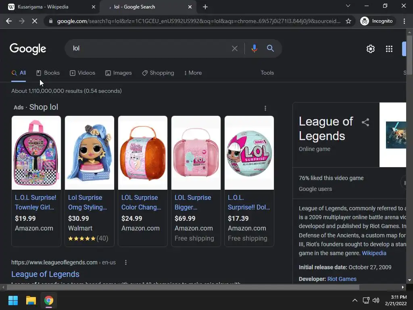Open Windows Start menu

click(13, 300)
